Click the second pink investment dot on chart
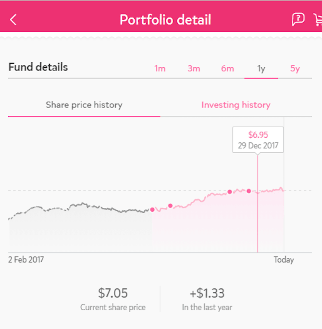Screen dimensions: 322x329 point(170,206)
